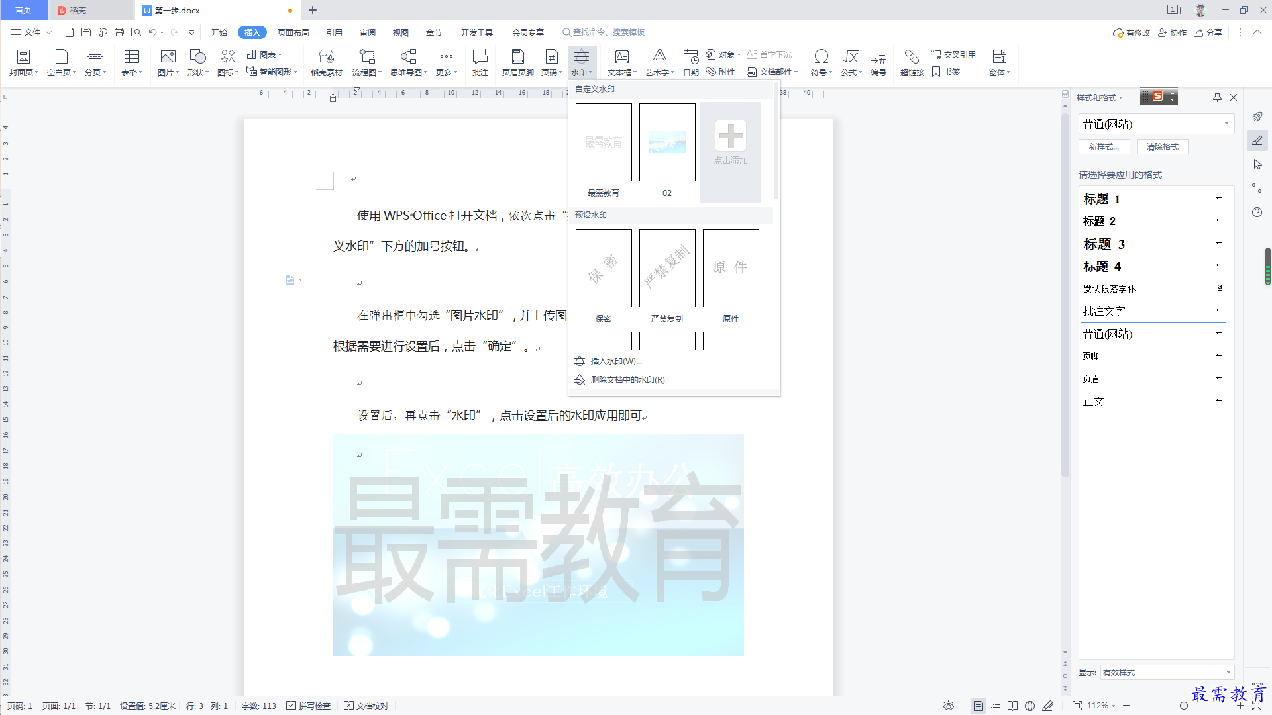The height and width of the screenshot is (715, 1272).
Task: Add a comment (批注)
Action: [x=480, y=63]
